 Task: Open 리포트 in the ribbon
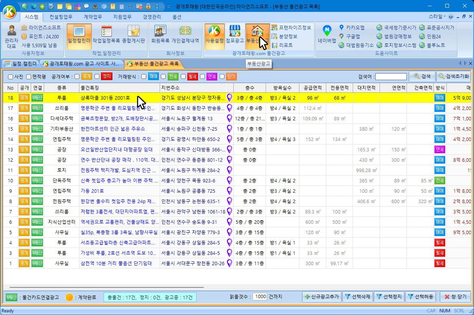[282, 45]
